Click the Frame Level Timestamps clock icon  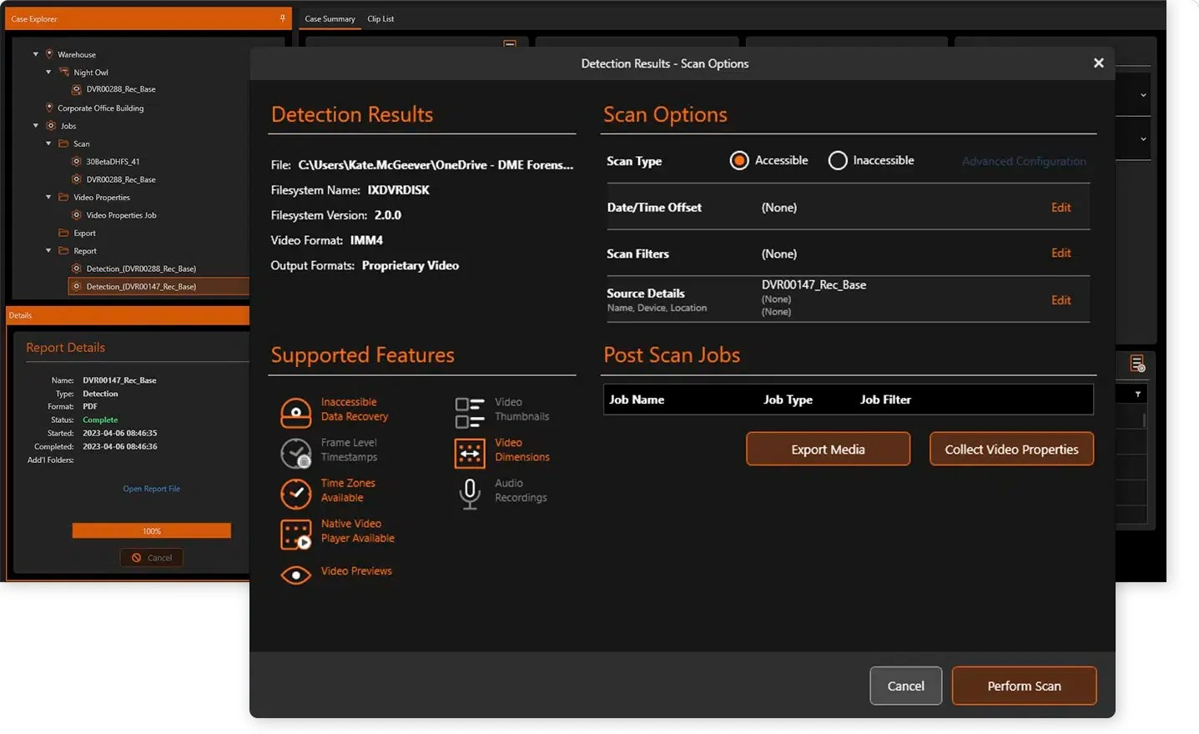(x=295, y=453)
